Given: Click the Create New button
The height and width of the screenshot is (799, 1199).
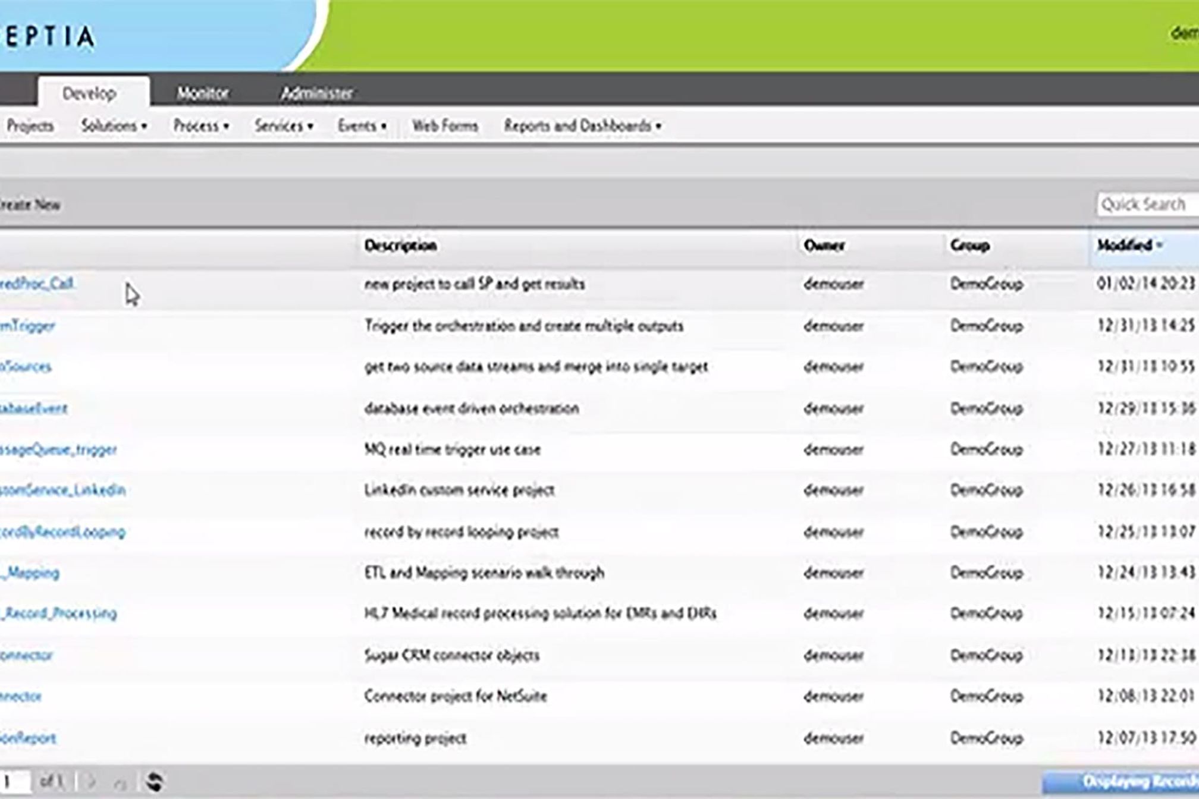Looking at the screenshot, I should click(x=30, y=205).
